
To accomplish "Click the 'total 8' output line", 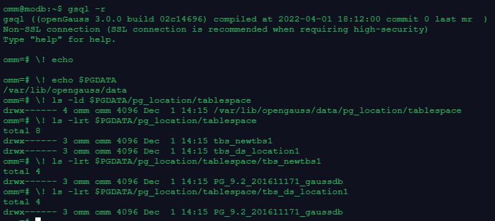I will click(x=22, y=131).
